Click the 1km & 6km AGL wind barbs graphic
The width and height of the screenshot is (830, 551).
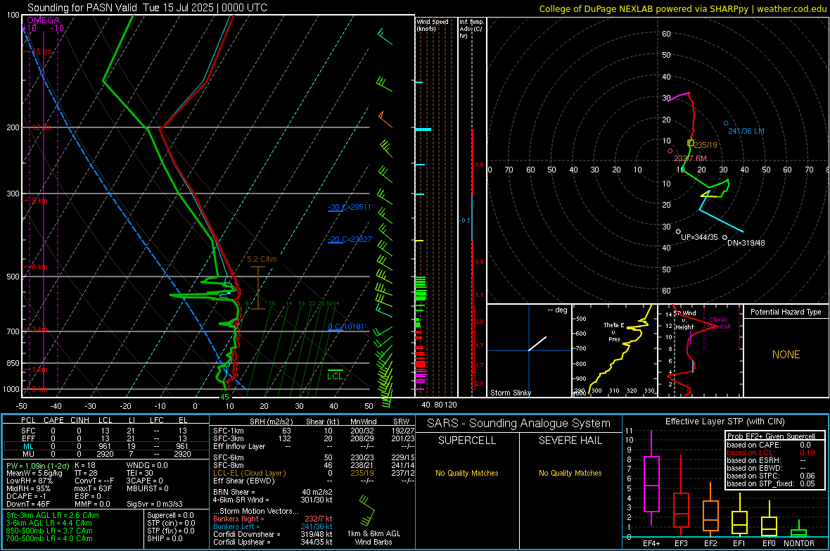(x=366, y=509)
